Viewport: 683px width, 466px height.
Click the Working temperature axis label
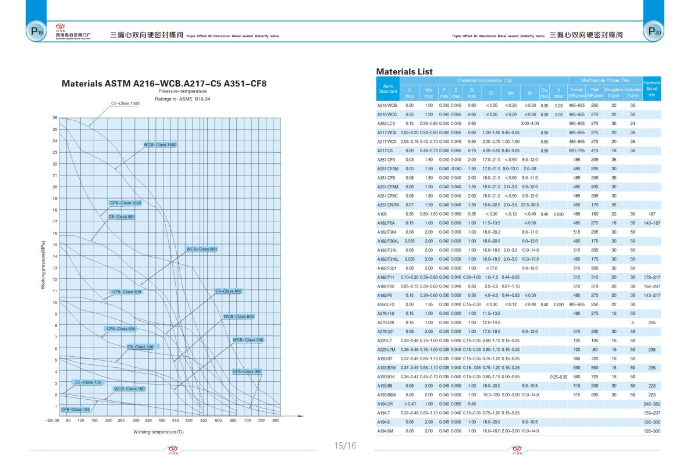159,432
